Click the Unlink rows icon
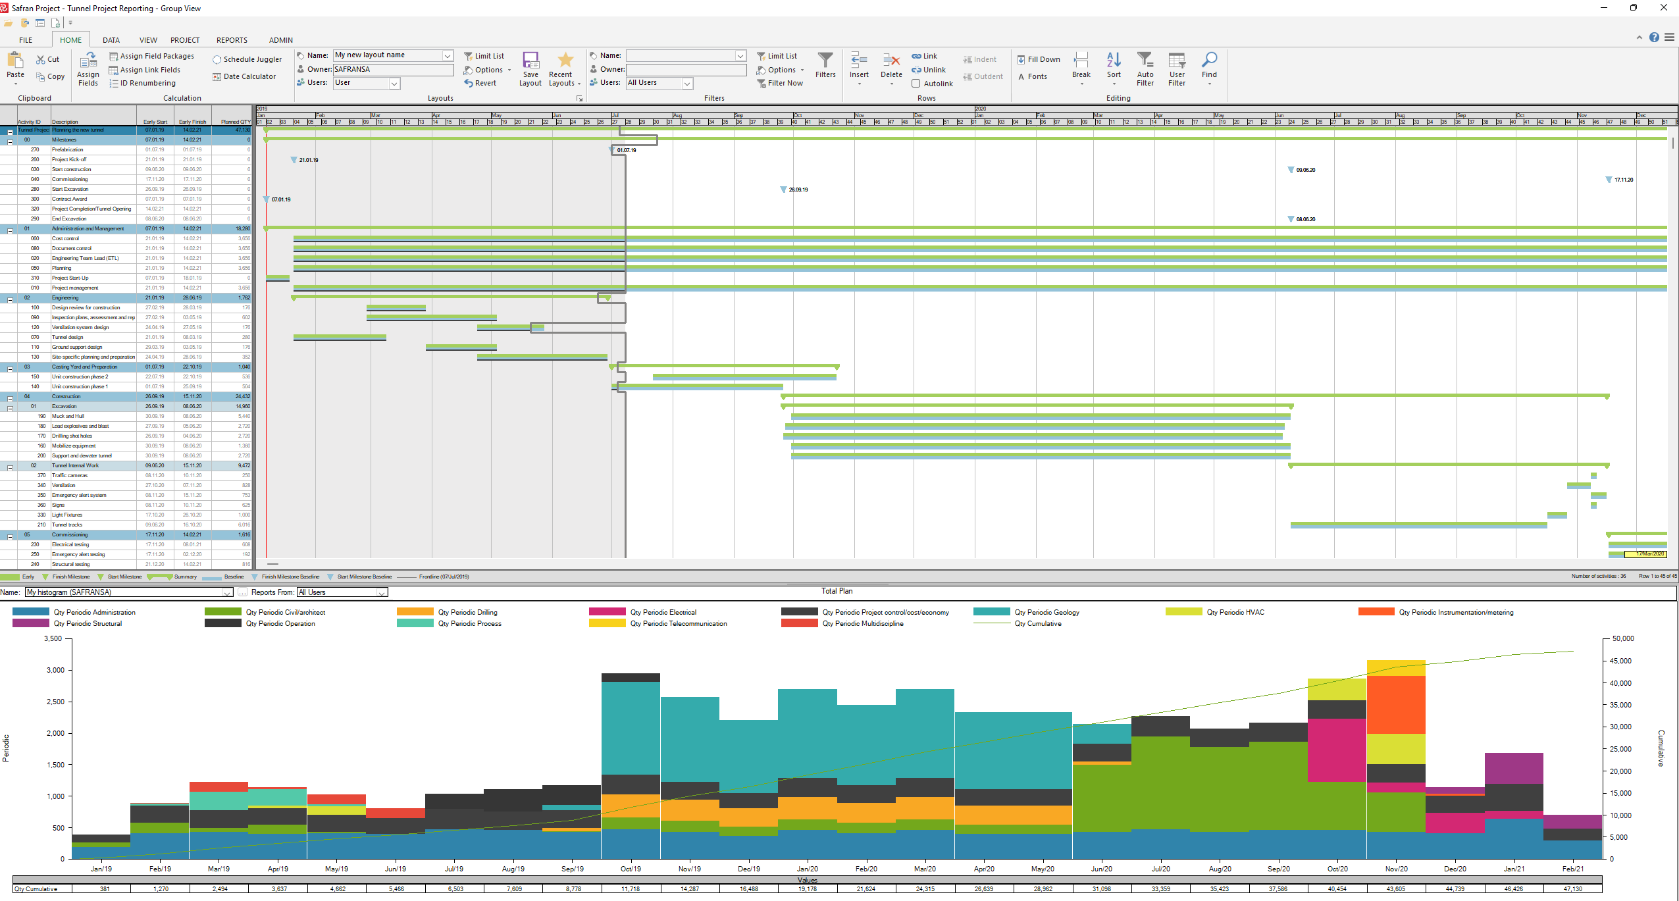 click(x=916, y=70)
